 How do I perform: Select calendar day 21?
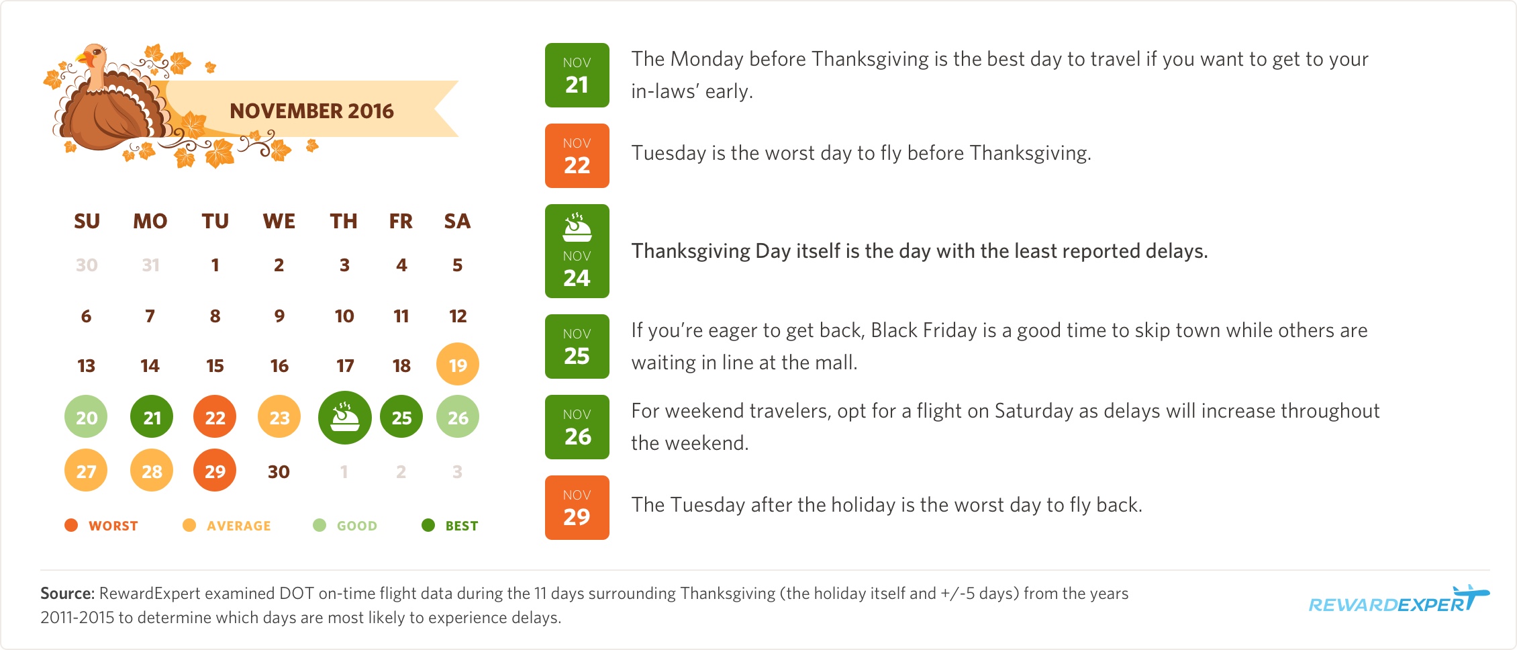152,417
